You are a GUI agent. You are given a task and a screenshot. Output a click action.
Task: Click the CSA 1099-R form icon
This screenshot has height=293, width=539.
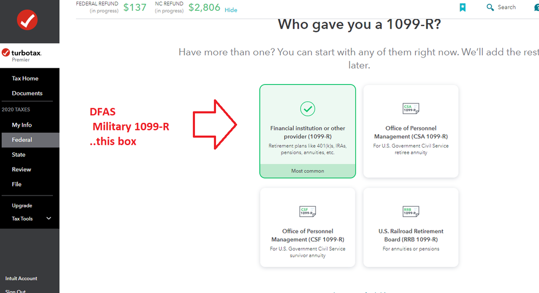[x=411, y=108]
